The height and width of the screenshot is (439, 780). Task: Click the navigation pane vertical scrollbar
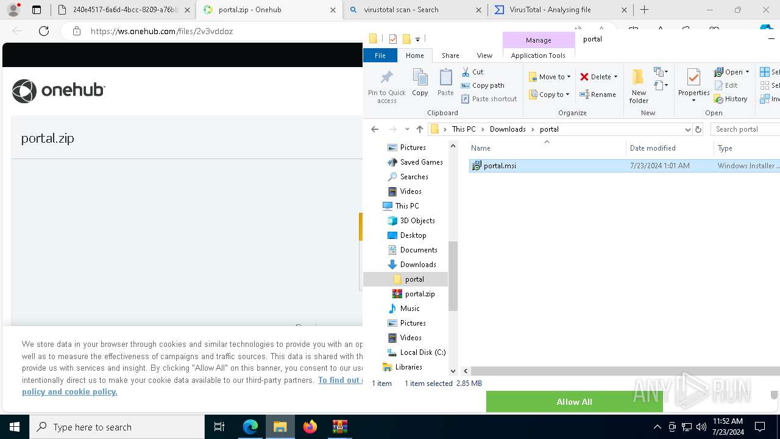(x=453, y=276)
